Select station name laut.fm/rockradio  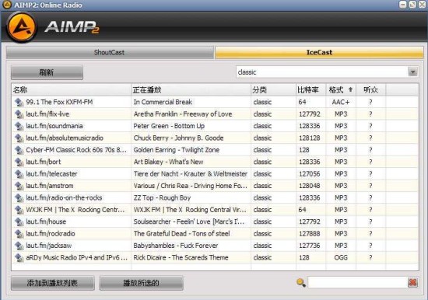point(51,234)
